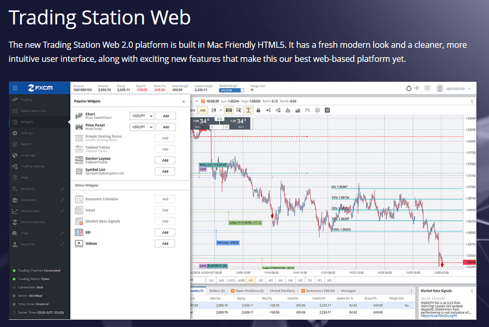Open Trading Settings in the sidebar

coord(39,166)
